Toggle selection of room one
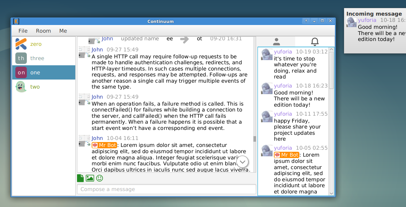This screenshot has height=207, width=406. pos(35,72)
